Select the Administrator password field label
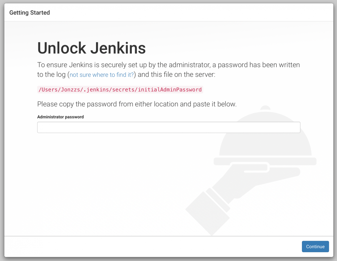 click(x=60, y=117)
